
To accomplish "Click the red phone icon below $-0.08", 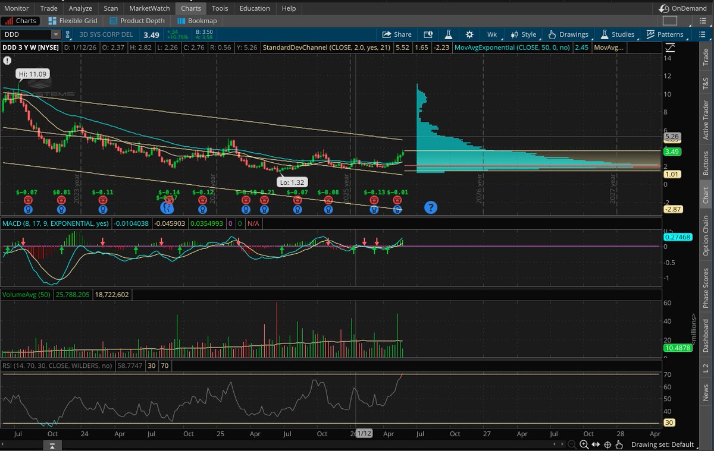I will (328, 201).
